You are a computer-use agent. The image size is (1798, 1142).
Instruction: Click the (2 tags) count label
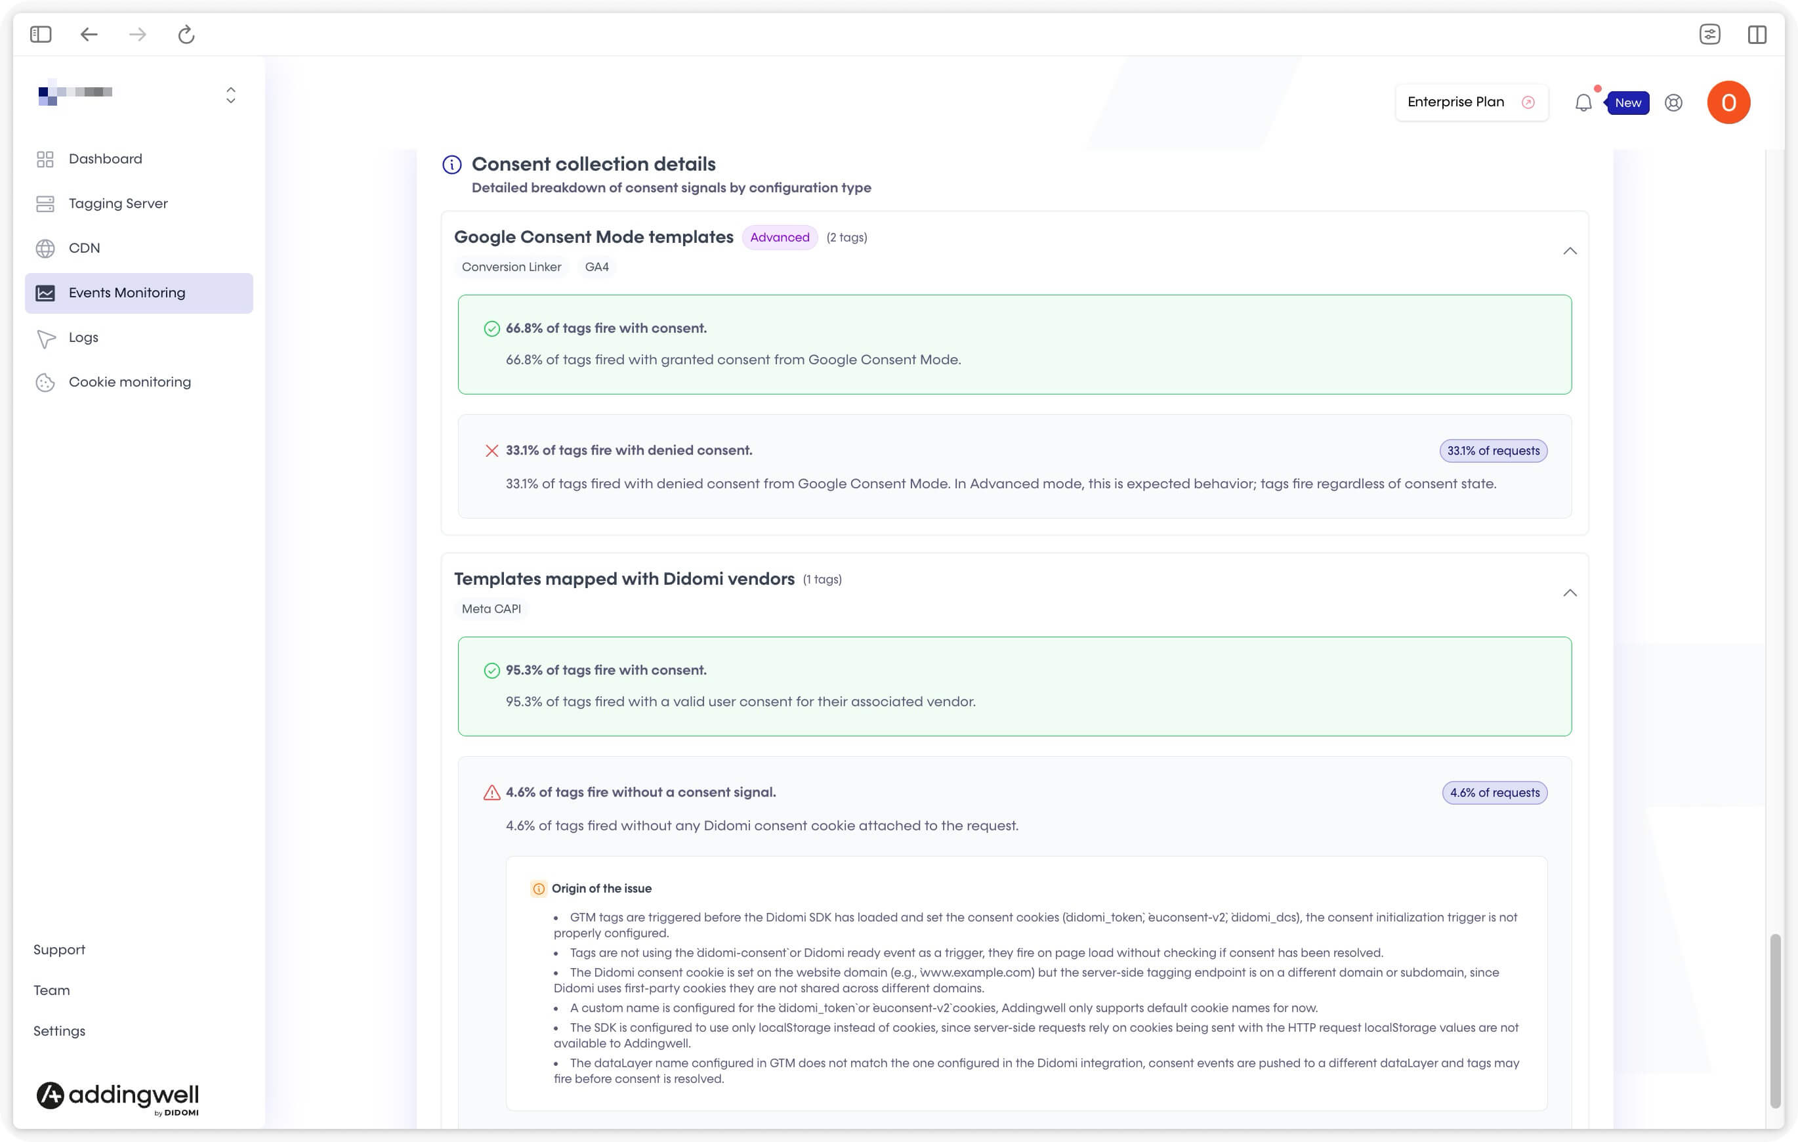(x=847, y=238)
